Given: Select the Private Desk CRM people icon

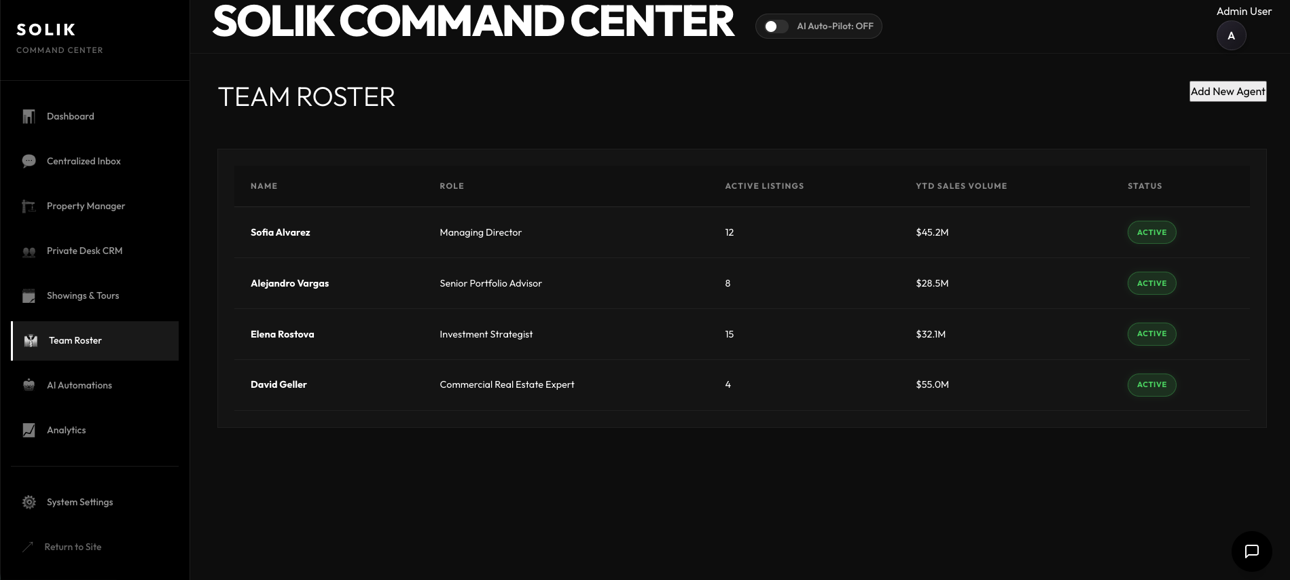Looking at the screenshot, I should [29, 251].
